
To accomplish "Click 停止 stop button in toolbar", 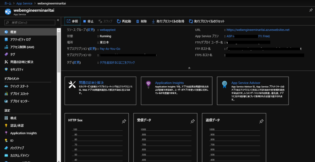I will (88, 21).
